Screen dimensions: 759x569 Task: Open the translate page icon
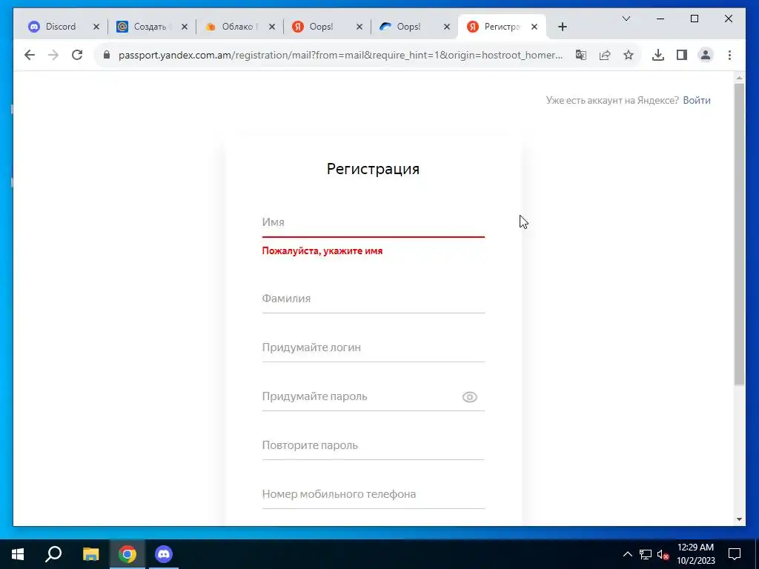581,55
